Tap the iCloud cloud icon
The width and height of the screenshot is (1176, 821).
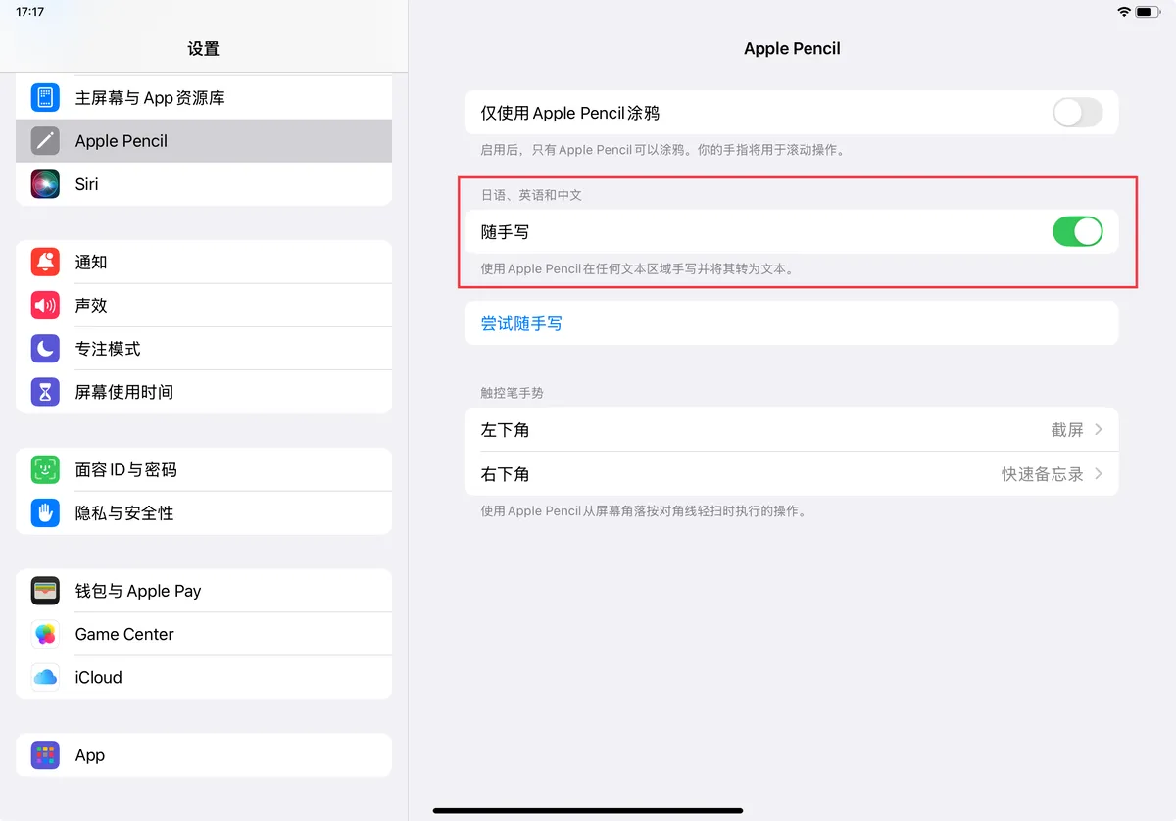(45, 677)
